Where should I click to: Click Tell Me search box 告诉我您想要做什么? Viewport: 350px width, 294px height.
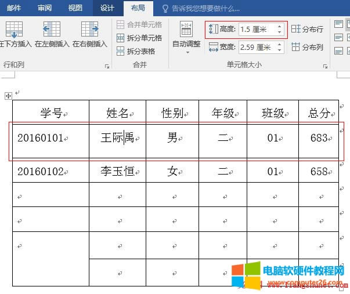201,9
